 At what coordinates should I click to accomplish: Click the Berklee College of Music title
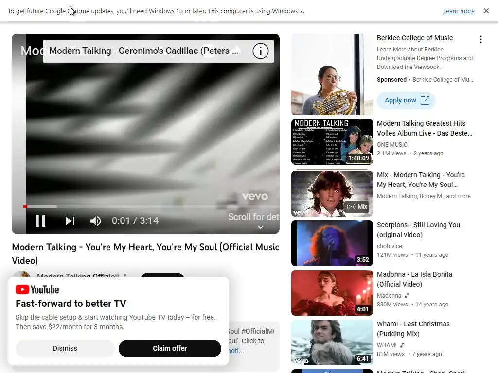tap(415, 38)
